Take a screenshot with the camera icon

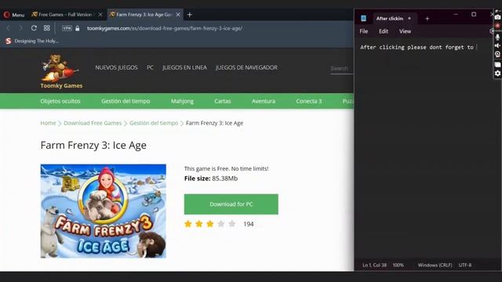click(497, 17)
